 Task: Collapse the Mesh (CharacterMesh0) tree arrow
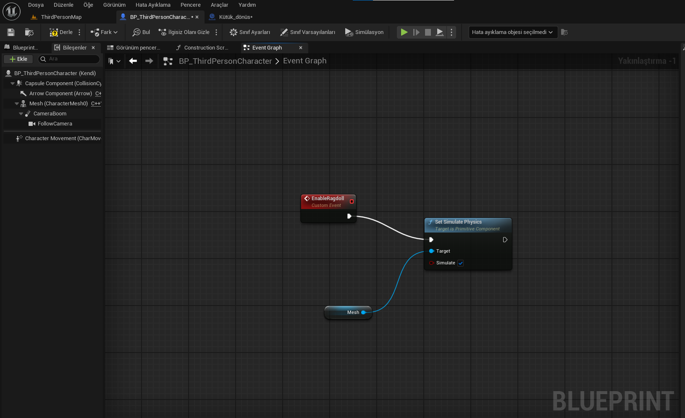pyautogui.click(x=17, y=104)
